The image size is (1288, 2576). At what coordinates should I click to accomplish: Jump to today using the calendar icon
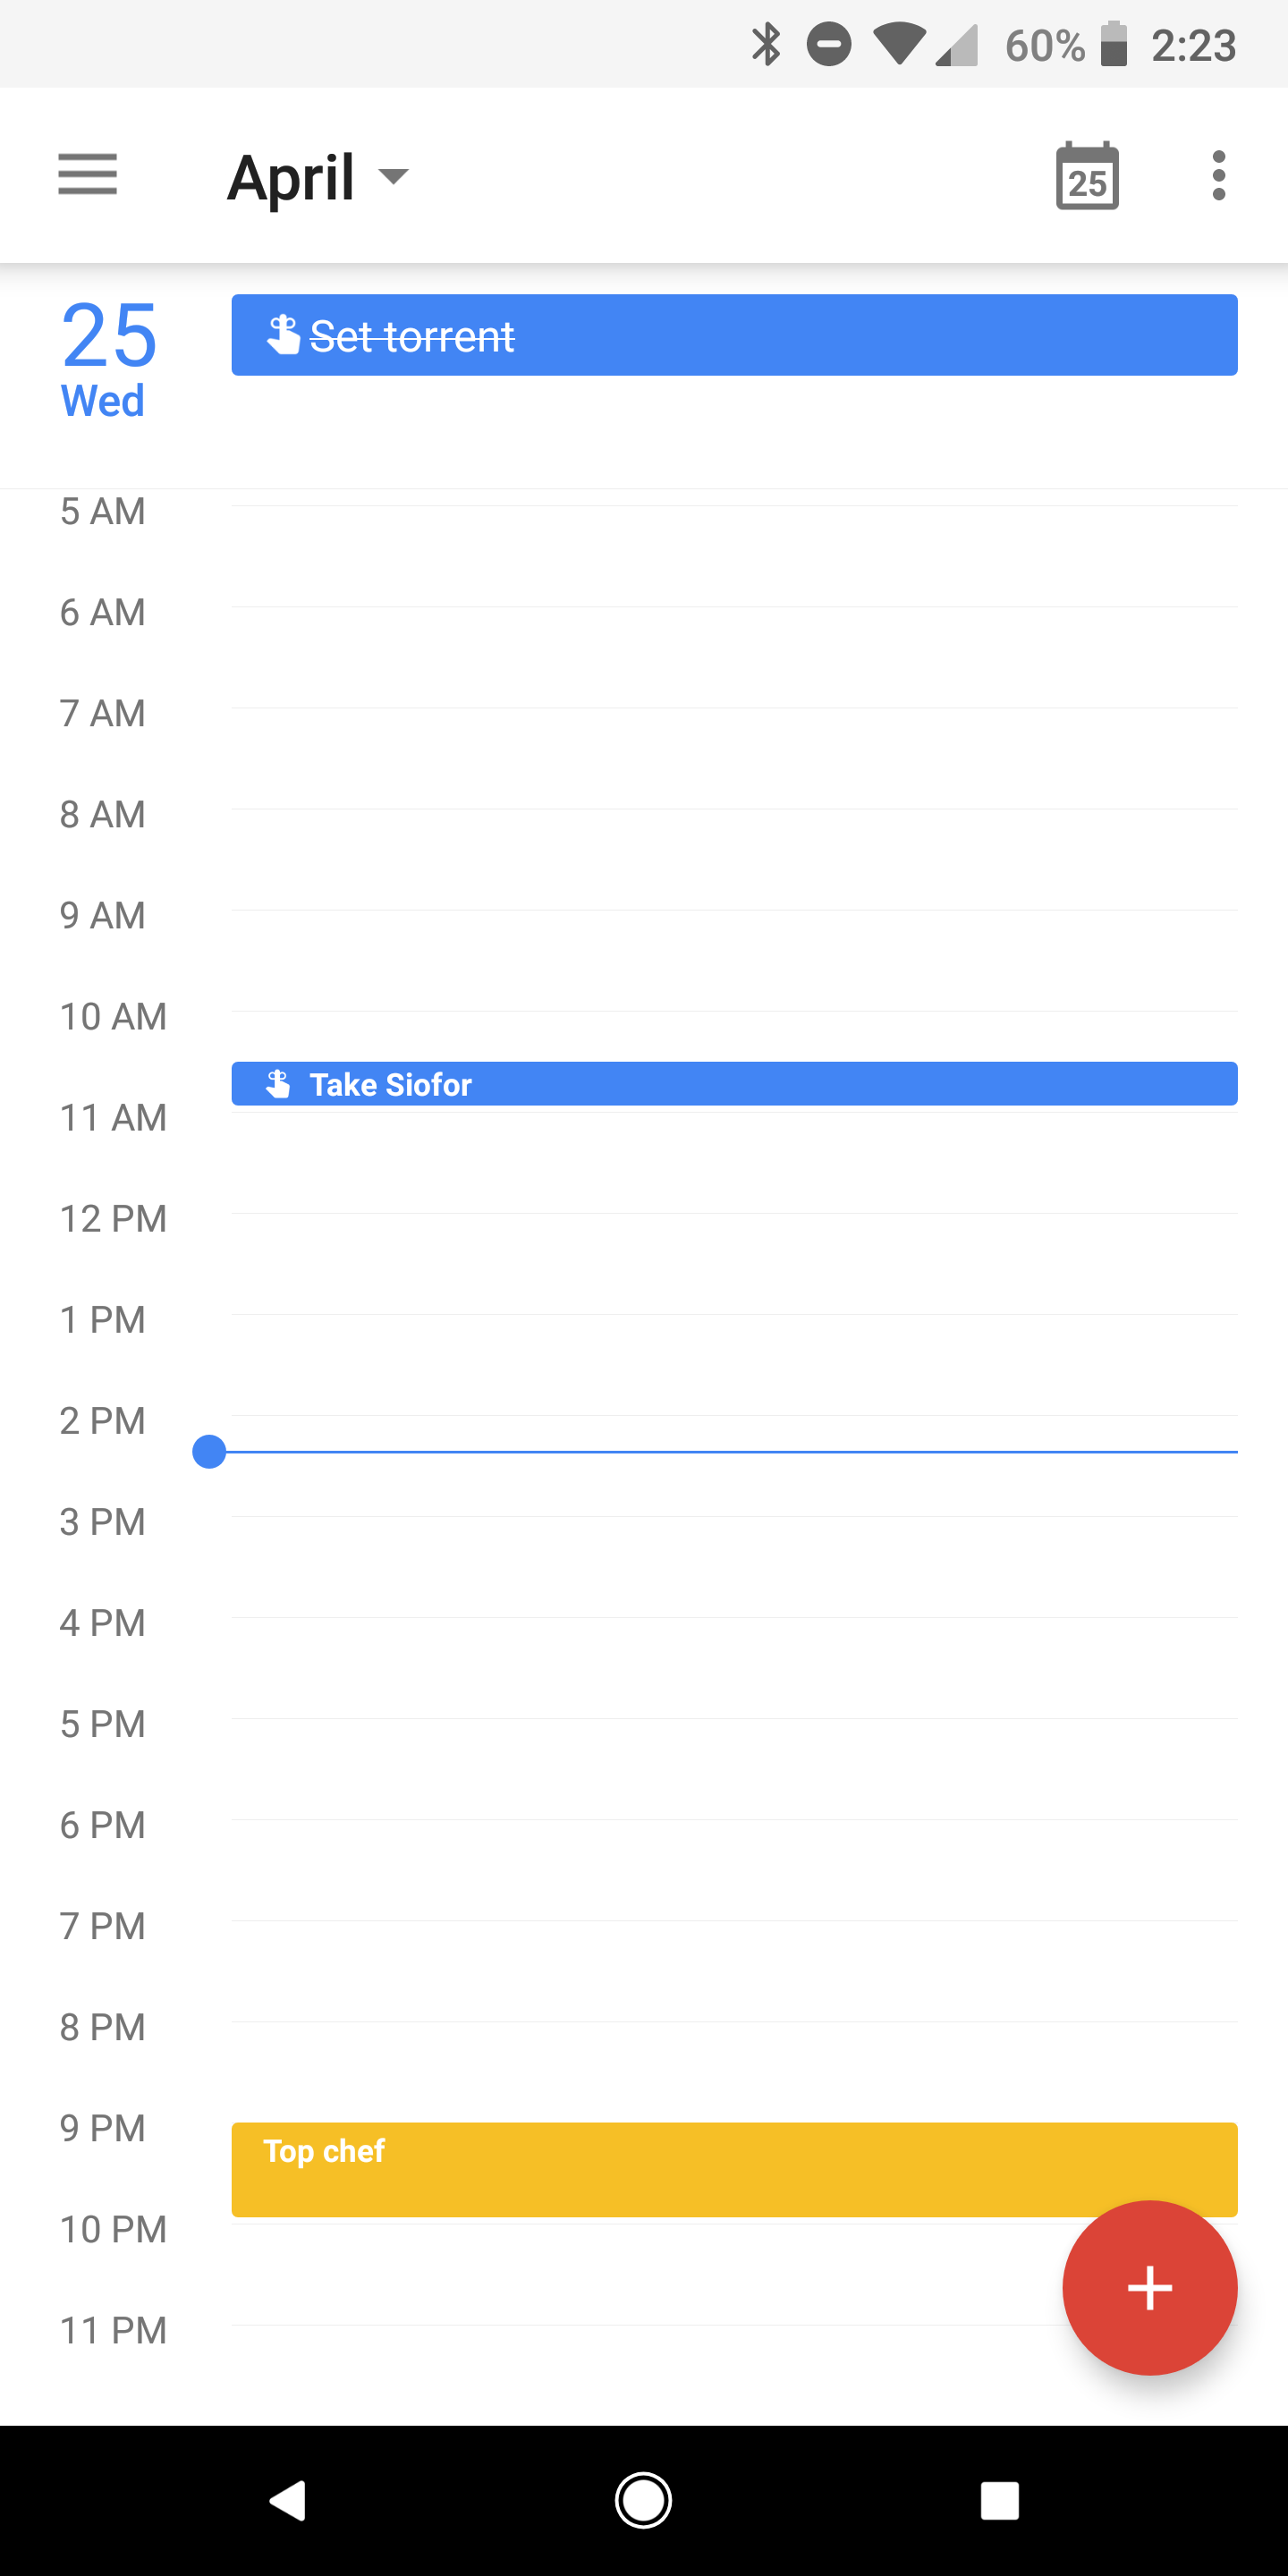point(1088,175)
